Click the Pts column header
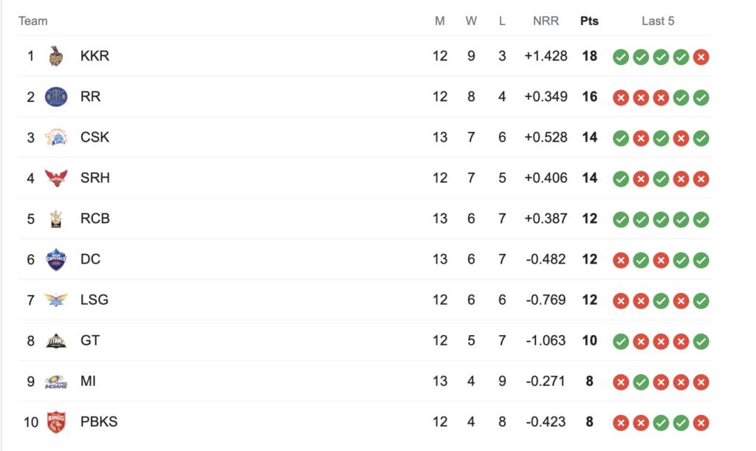Image resolution: width=756 pixels, height=451 pixels. tap(589, 21)
